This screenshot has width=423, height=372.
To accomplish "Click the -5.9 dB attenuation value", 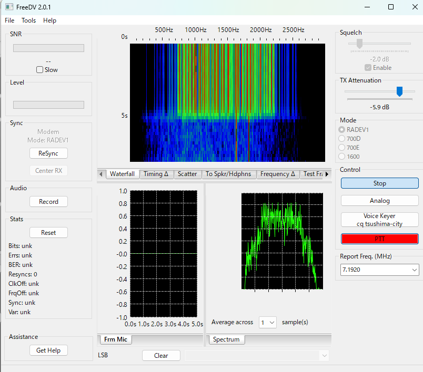I will (x=379, y=107).
